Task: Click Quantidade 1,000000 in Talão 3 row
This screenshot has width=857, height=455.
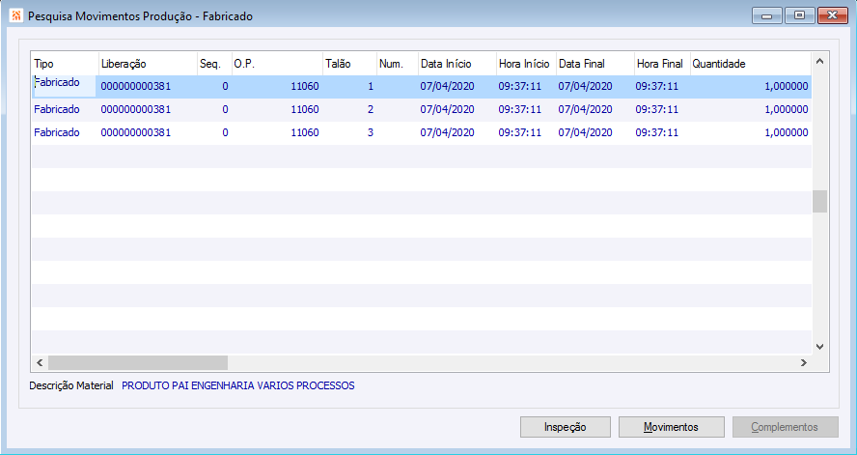Action: click(x=787, y=132)
